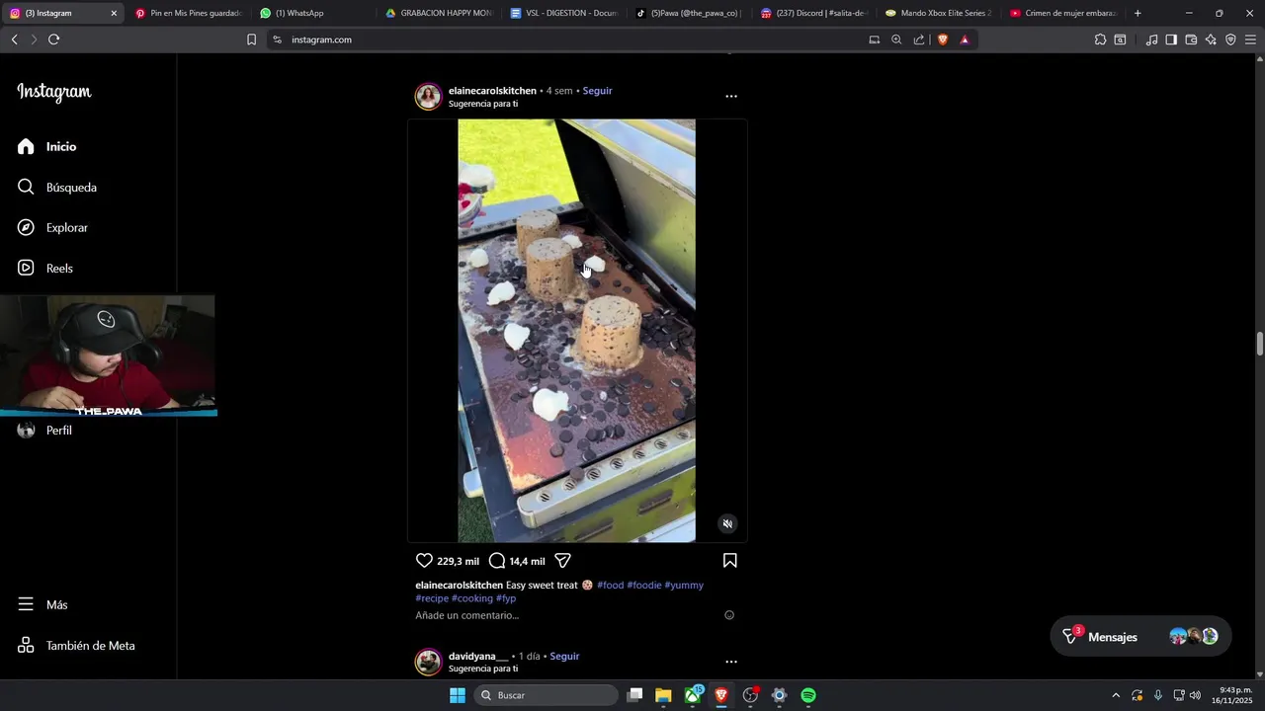Click elainecarolskitchen avatar picture

(x=428, y=96)
